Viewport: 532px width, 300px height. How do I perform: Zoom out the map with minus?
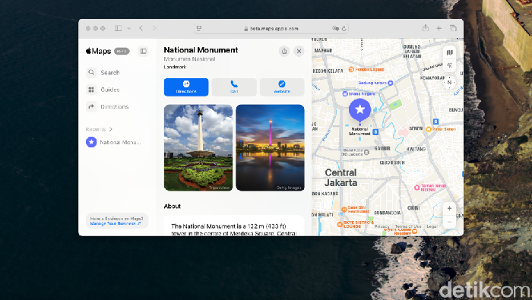450,222
